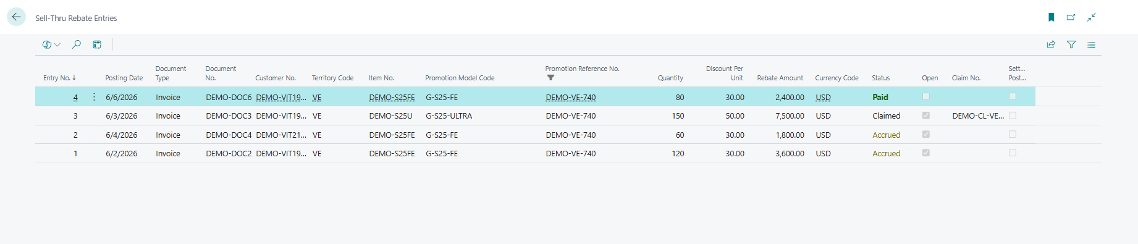Open Promotion Reference No. column filter
Viewport: 1138px width, 244px height.
click(550, 78)
